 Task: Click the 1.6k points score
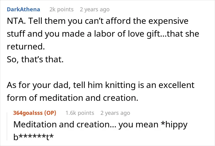(x=80, y=113)
